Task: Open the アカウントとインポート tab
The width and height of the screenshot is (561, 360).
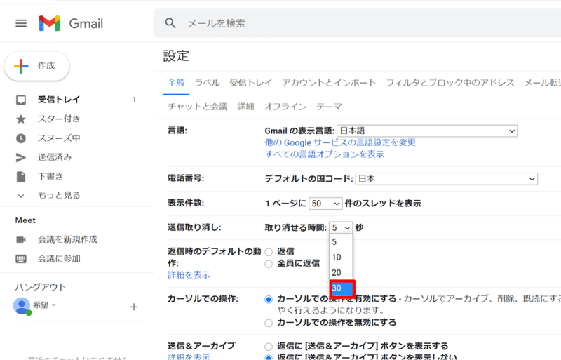Action: 329,83
